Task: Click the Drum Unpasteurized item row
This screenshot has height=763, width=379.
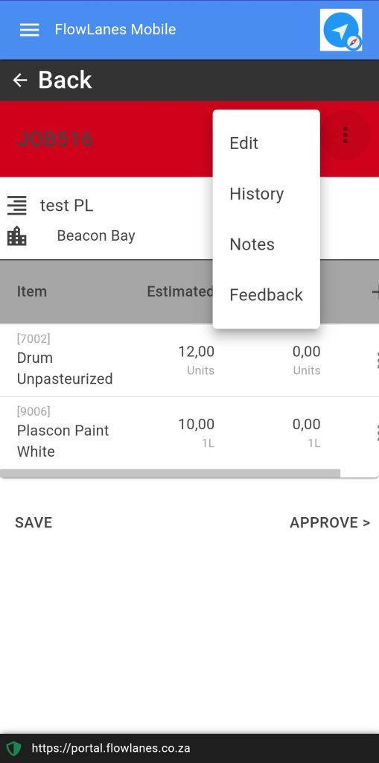Action: pyautogui.click(x=189, y=360)
